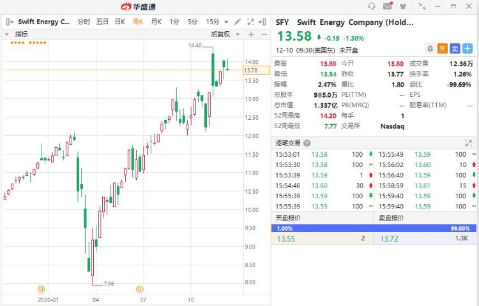
Task: Click the current price 13.58
Action: (294, 36)
